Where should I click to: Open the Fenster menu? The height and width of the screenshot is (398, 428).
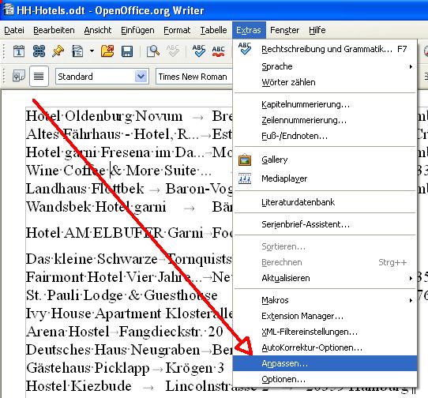click(x=285, y=30)
